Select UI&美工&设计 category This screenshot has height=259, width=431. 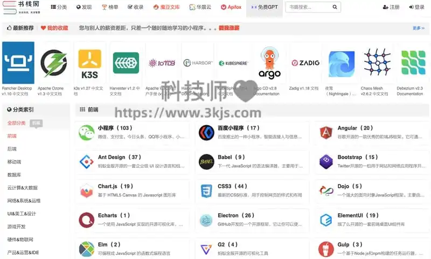(x=22, y=214)
